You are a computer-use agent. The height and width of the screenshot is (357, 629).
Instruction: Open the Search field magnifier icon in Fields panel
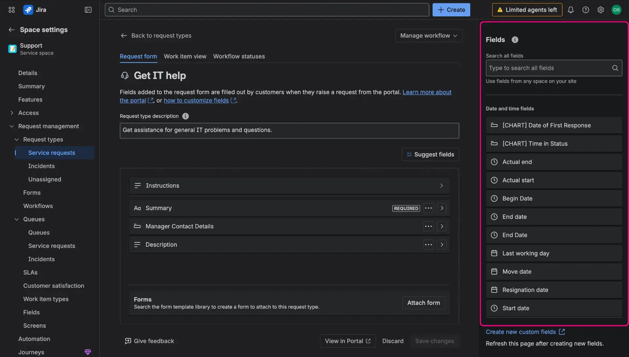point(615,68)
